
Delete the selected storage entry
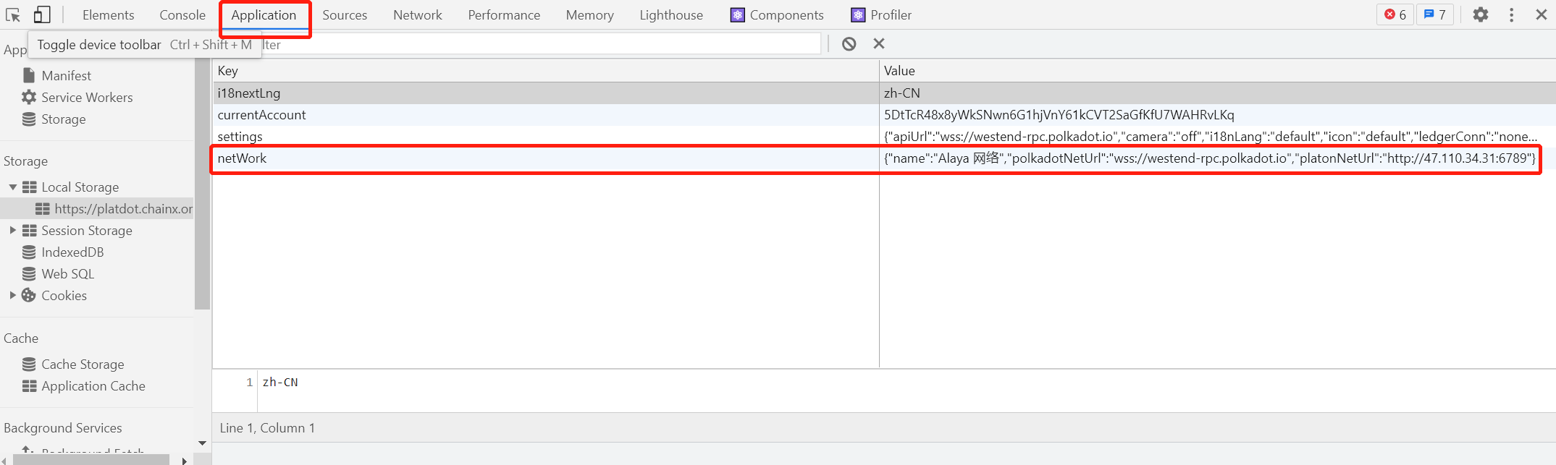879,44
